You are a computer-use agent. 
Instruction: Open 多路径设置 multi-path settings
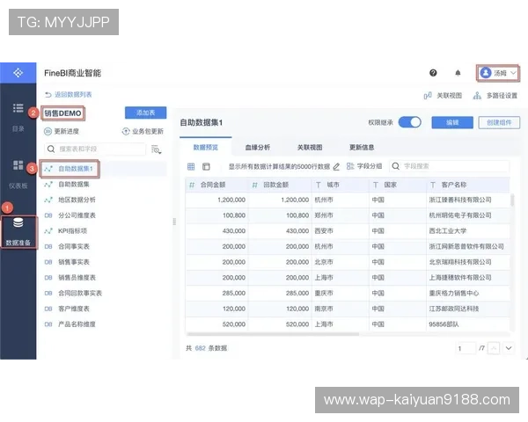coord(495,96)
